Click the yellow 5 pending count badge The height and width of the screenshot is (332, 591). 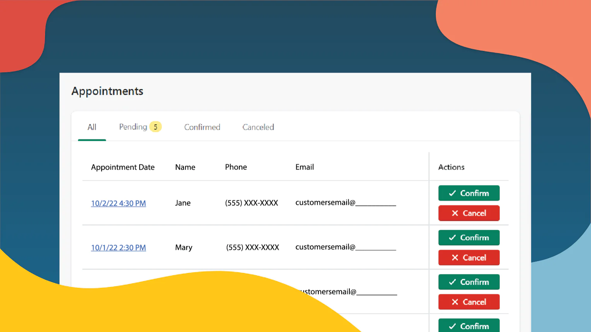[x=156, y=127]
